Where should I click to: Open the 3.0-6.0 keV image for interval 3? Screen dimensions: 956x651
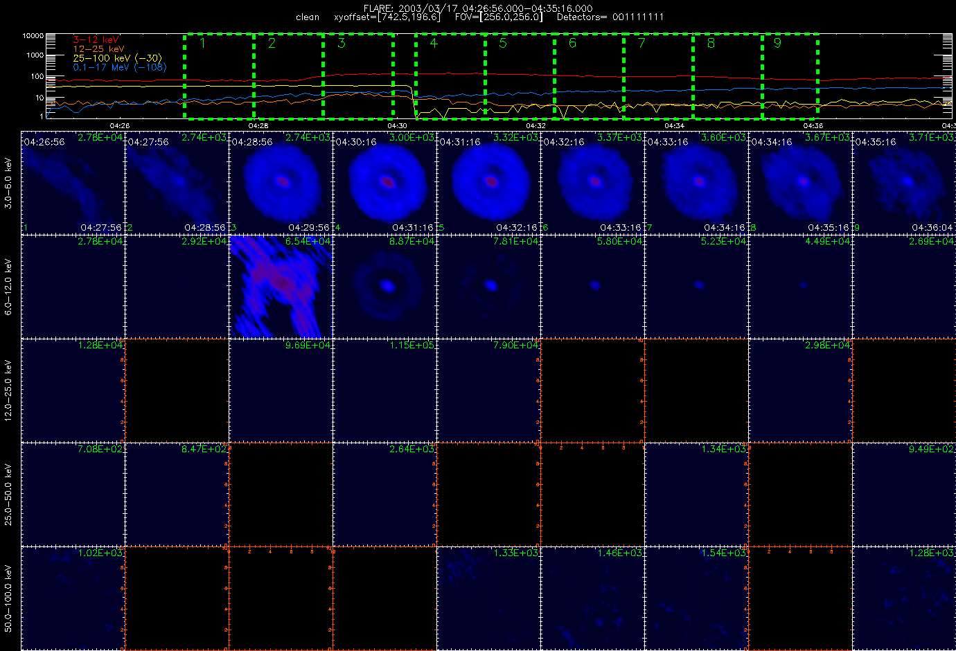[x=281, y=183]
